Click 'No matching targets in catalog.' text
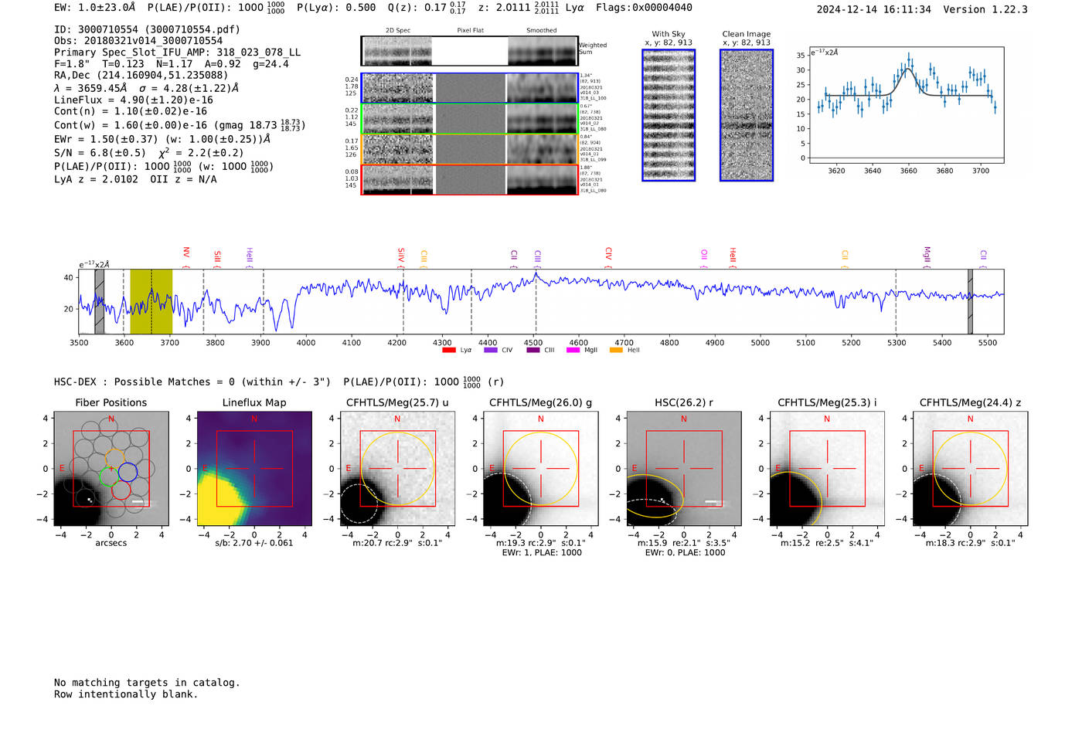 (147, 683)
